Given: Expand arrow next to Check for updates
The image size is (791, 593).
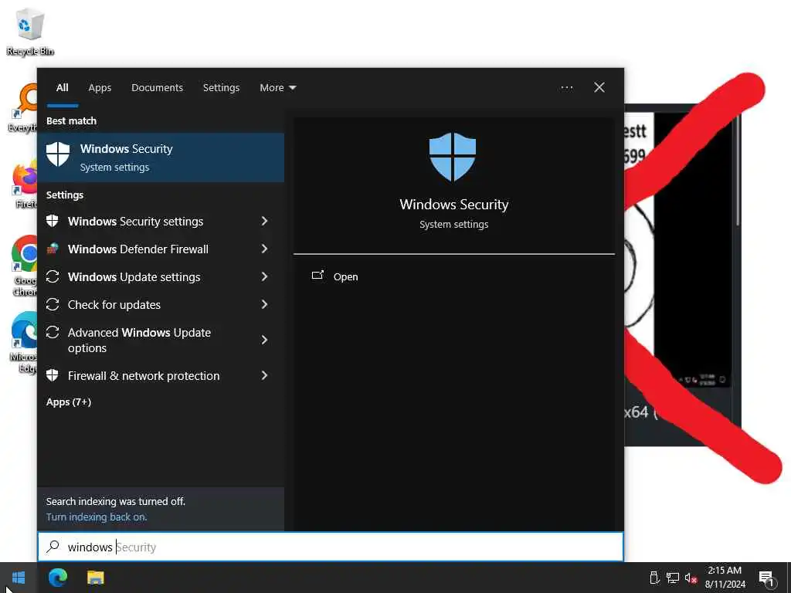Looking at the screenshot, I should [264, 304].
